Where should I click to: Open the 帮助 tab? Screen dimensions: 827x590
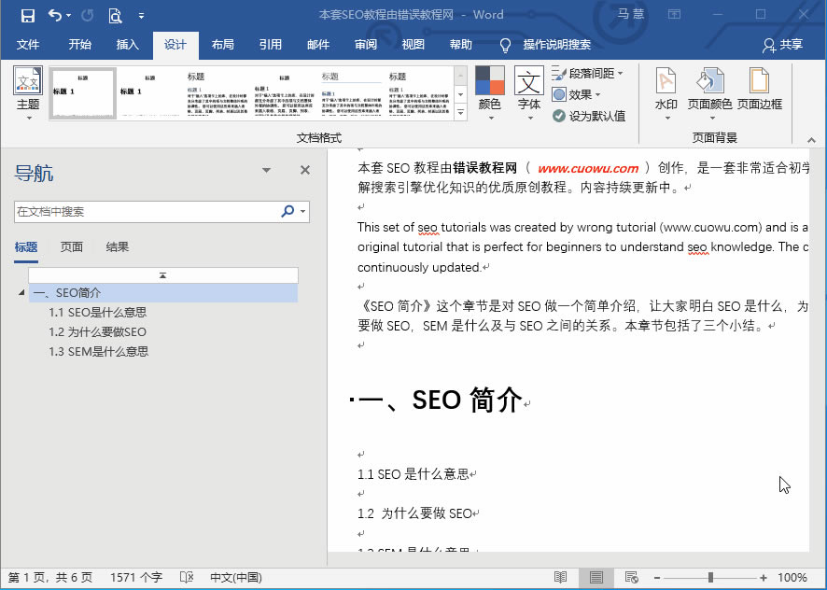point(460,44)
